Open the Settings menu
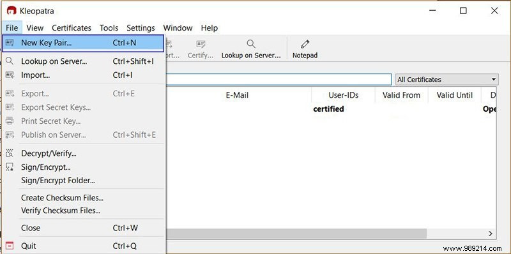 click(x=141, y=28)
